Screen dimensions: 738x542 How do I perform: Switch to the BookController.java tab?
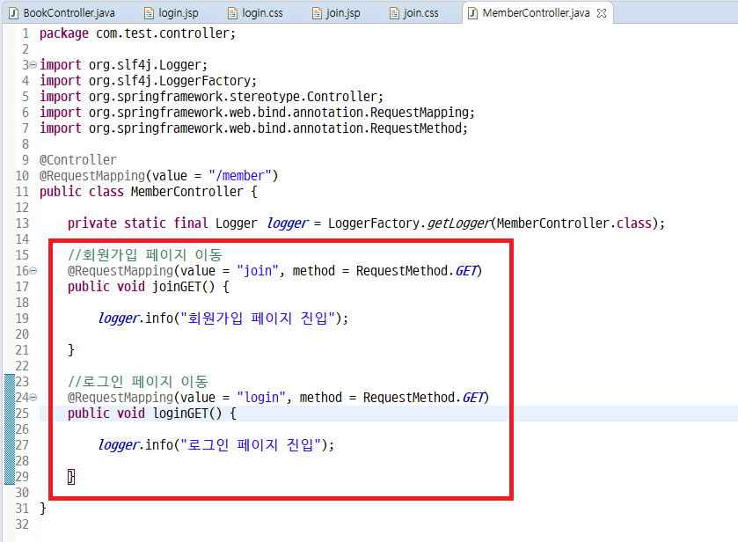pyautogui.click(x=62, y=12)
